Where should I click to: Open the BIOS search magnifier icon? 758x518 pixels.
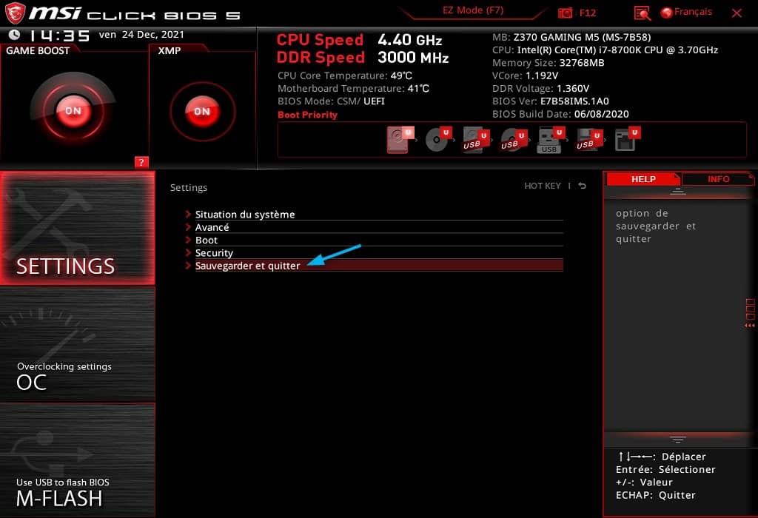642,13
